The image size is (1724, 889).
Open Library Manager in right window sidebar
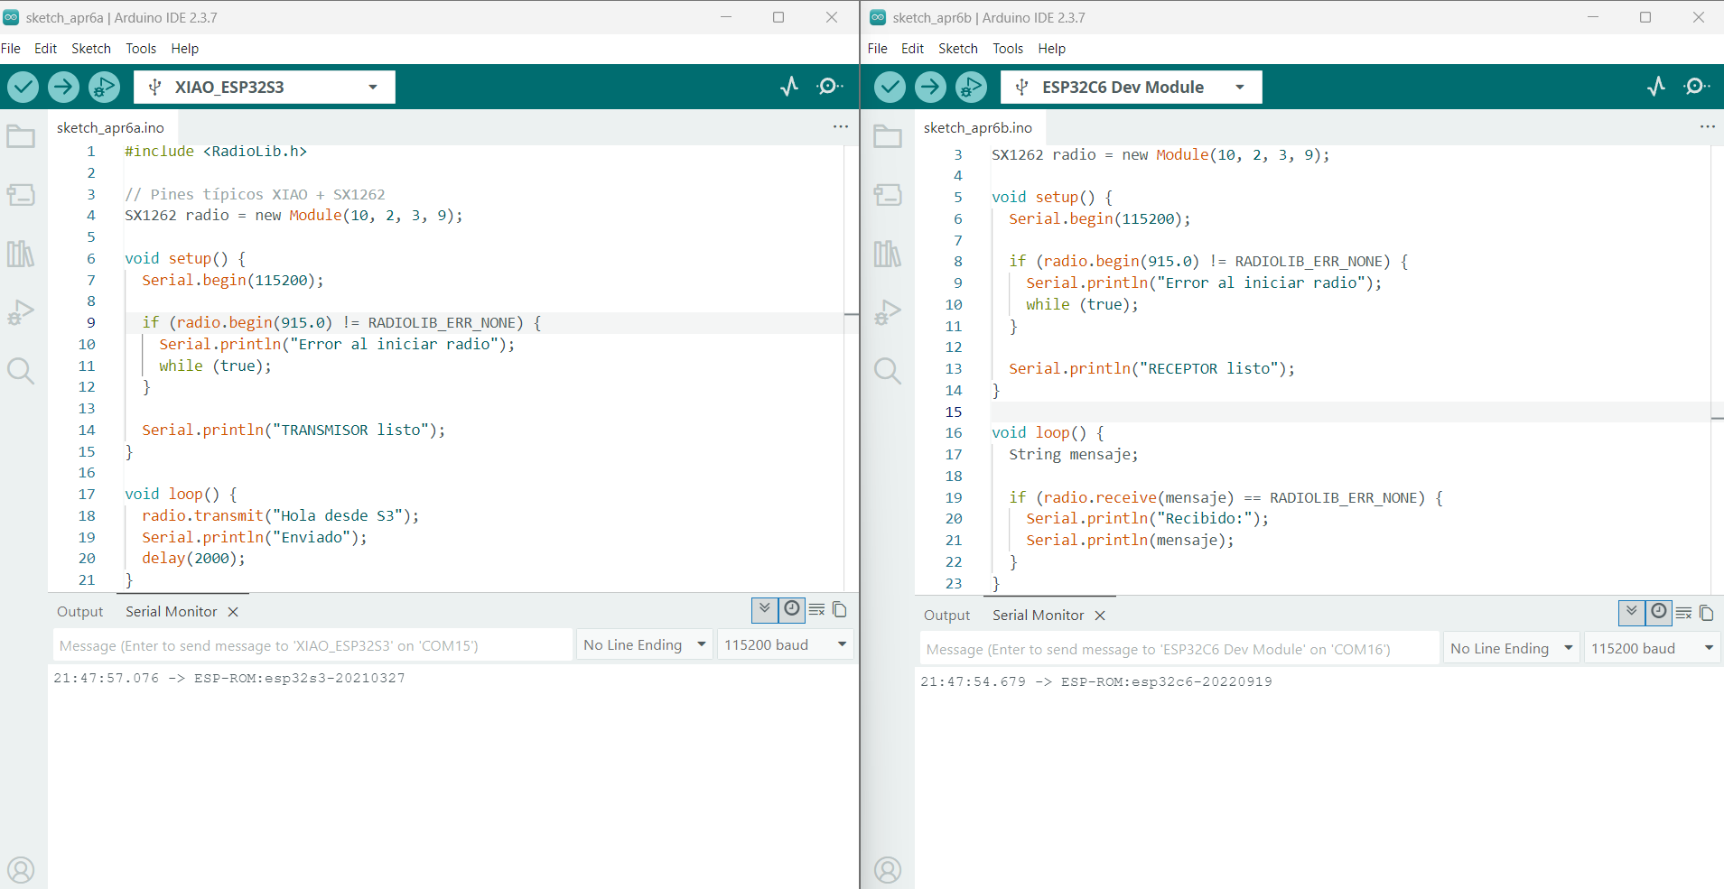click(887, 254)
